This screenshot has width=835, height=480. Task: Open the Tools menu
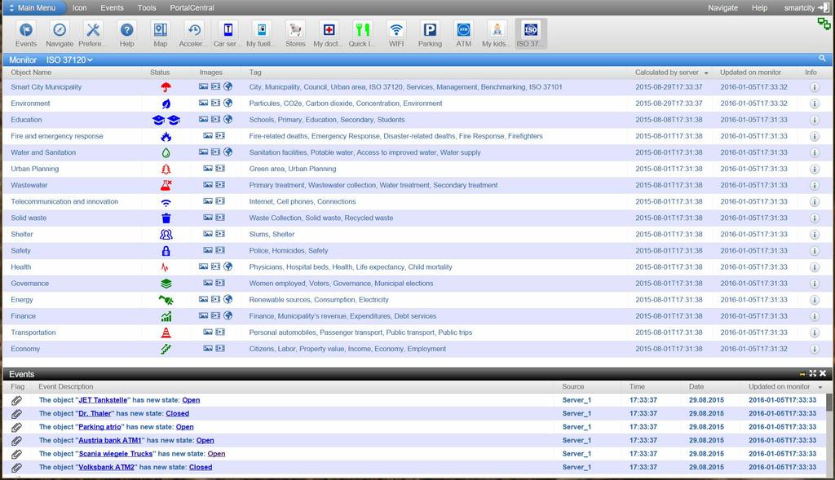coord(147,7)
